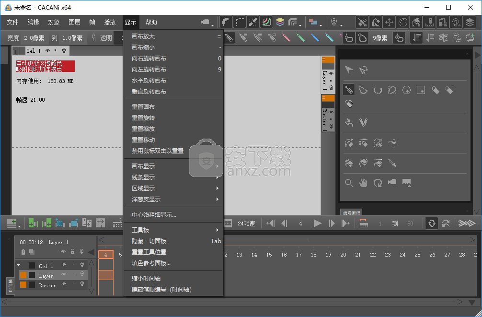Select the arrow selection tool
The width and height of the screenshot is (482, 317).
pos(349,70)
